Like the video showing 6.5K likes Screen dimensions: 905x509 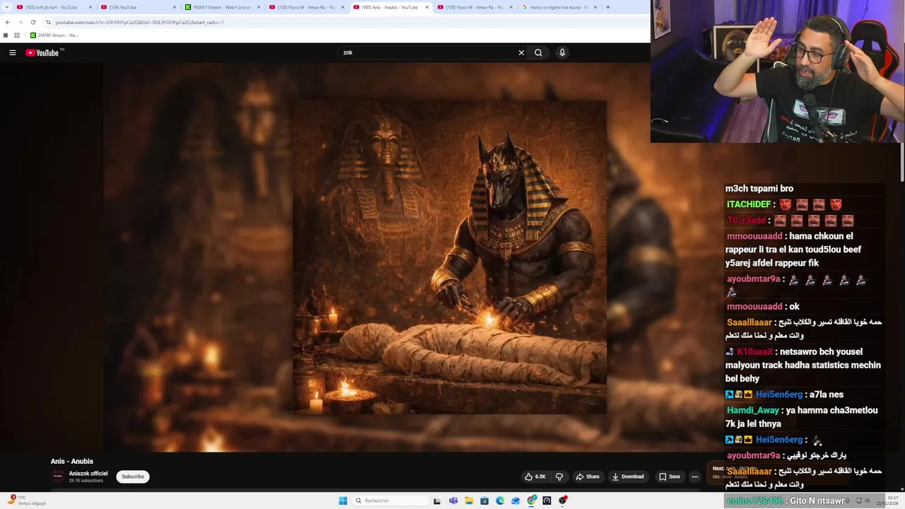pos(535,476)
